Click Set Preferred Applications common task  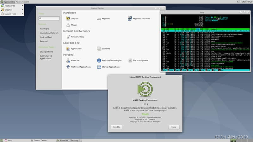46,57
